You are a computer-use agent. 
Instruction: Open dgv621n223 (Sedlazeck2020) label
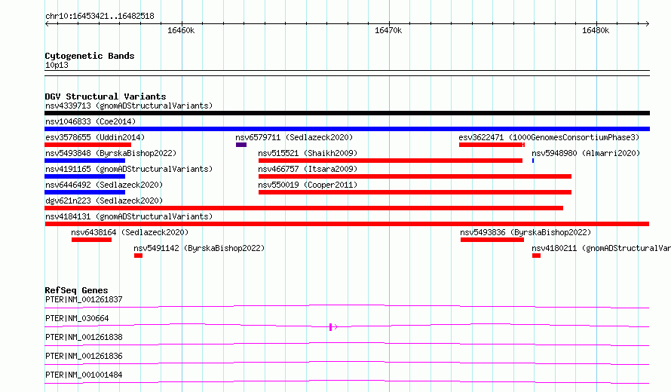click(x=104, y=201)
